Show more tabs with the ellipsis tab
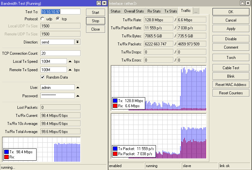The height and width of the screenshot is (170, 252). coord(196,11)
